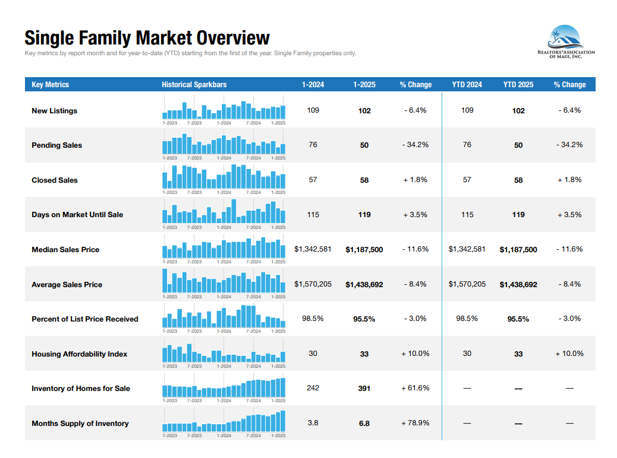Select the Months Supply of Inventory sparkbar chart
617x458 pixels.
224,422
